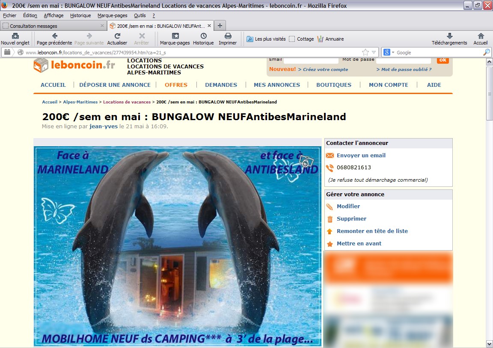The image size is (493, 348).
Task: Open Les plus visités bookmarks
Action: pos(266,39)
